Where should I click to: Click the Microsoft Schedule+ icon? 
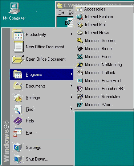80,97
